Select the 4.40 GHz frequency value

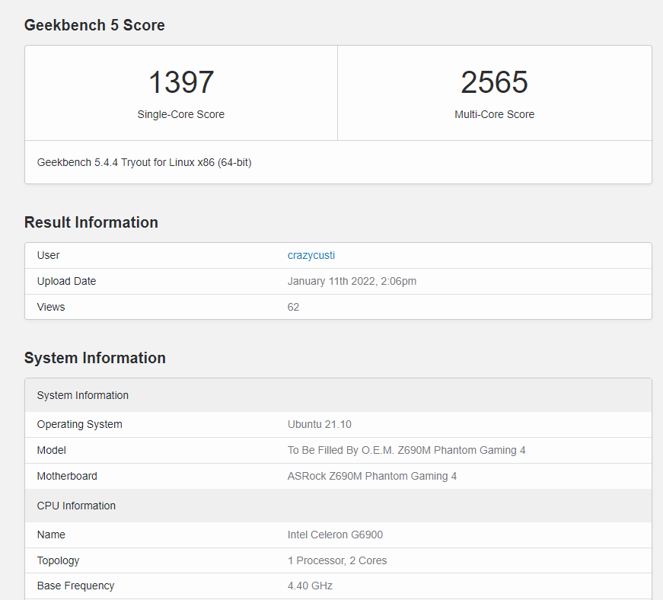coord(310,586)
